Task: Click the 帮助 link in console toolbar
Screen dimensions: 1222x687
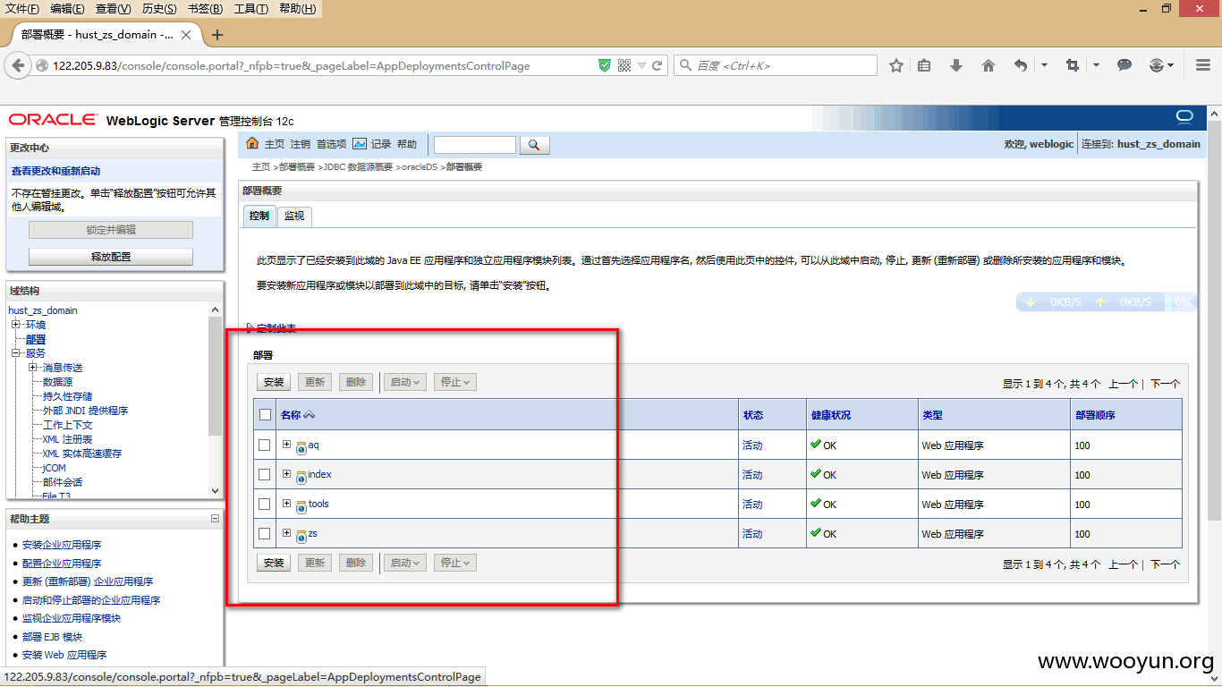Action: tap(407, 144)
